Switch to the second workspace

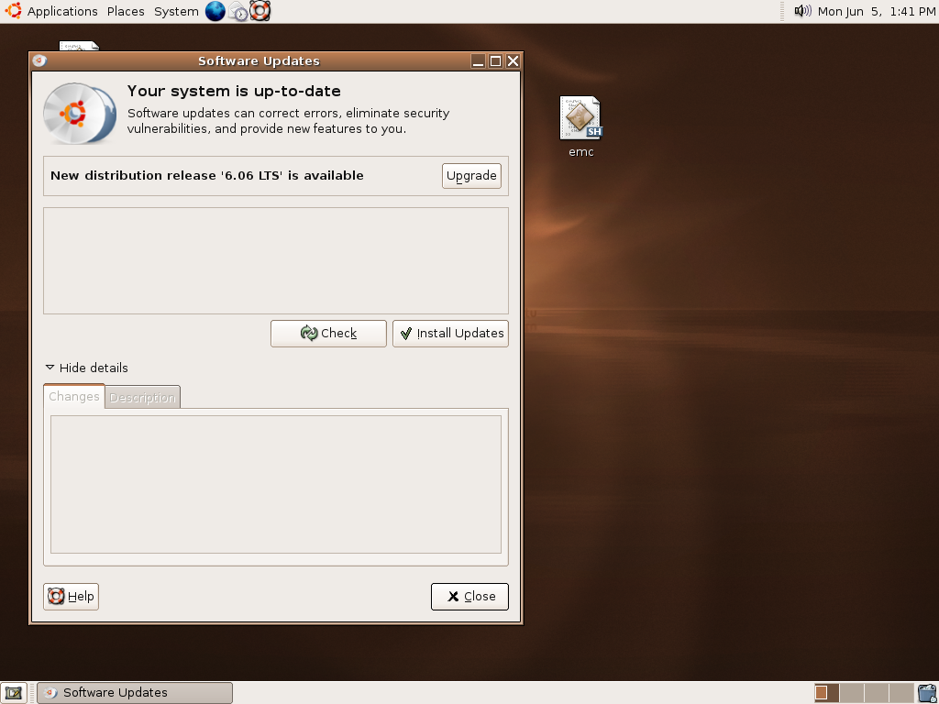852,692
